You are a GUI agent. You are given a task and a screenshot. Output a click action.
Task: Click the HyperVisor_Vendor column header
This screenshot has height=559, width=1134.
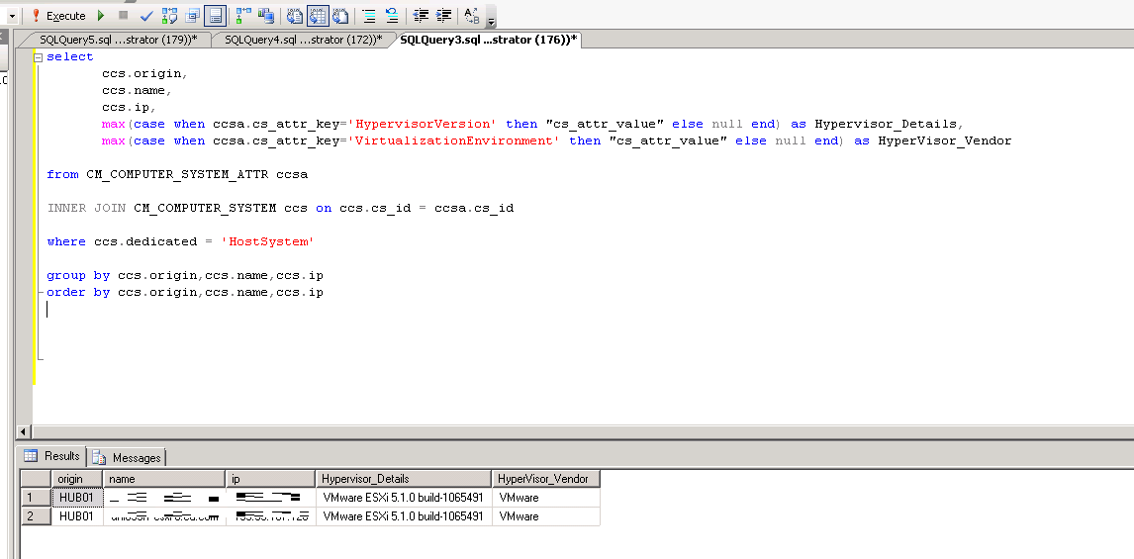point(546,479)
